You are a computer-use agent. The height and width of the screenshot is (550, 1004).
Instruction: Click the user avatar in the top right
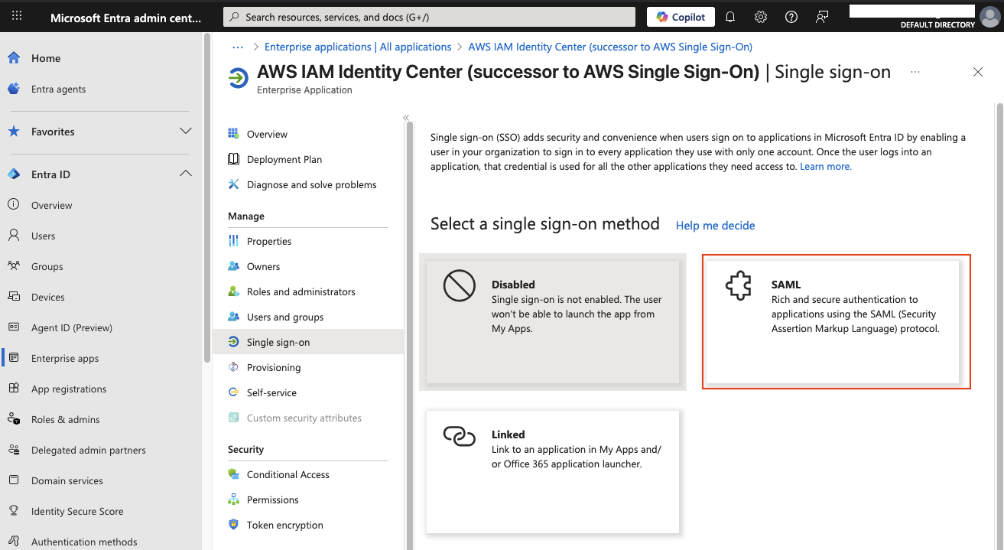click(990, 17)
